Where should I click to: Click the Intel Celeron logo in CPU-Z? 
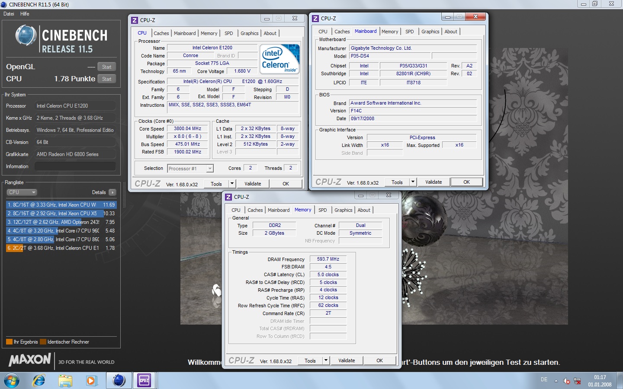click(280, 59)
